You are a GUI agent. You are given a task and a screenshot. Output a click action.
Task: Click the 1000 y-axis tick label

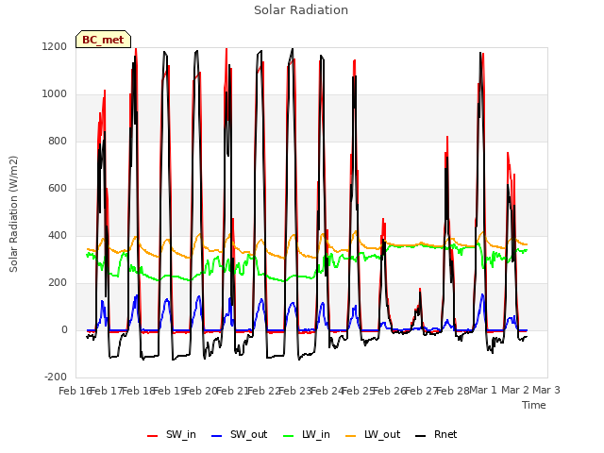(55, 94)
